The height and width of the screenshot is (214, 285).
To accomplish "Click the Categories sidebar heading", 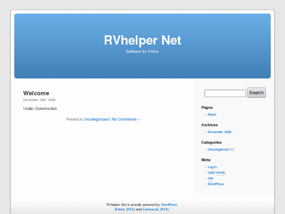I will click(211, 143).
